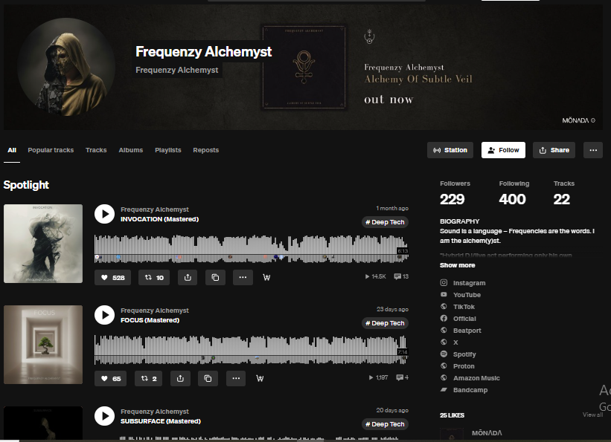Click the buy cart icon on FOCUS
This screenshot has height=442, width=611.
point(260,378)
